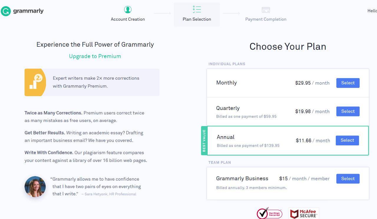This screenshot has height=219, width=377.
Task: Click the yellow 2x corrections chart icon
Action: (x=35, y=82)
